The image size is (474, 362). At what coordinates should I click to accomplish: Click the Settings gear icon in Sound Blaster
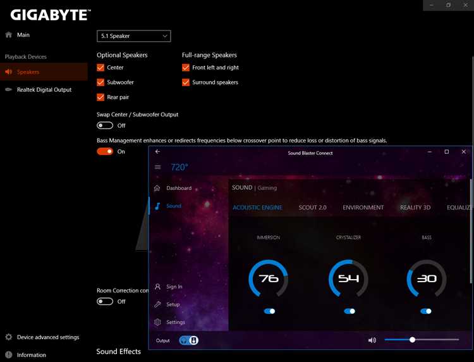coord(157,322)
